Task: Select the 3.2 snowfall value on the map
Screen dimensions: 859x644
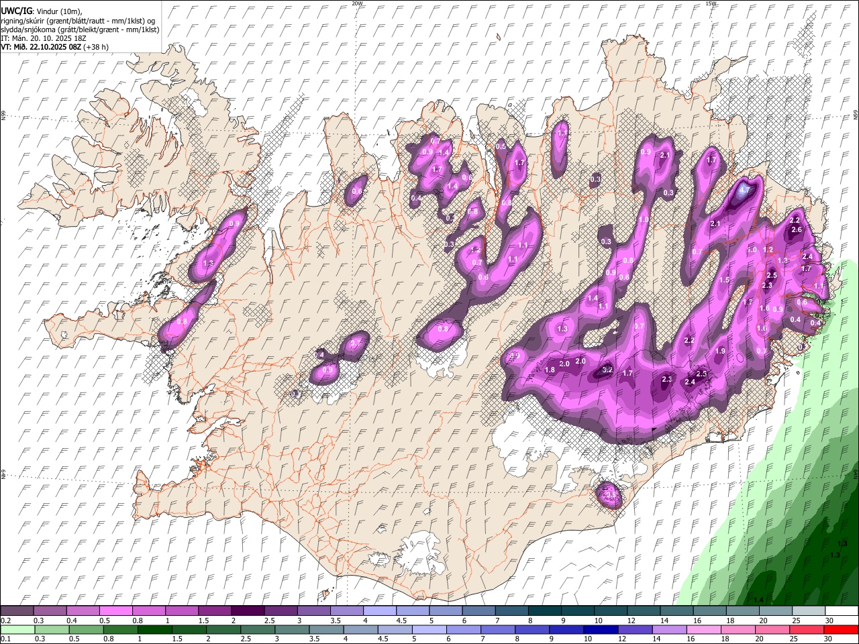Action: pos(607,370)
